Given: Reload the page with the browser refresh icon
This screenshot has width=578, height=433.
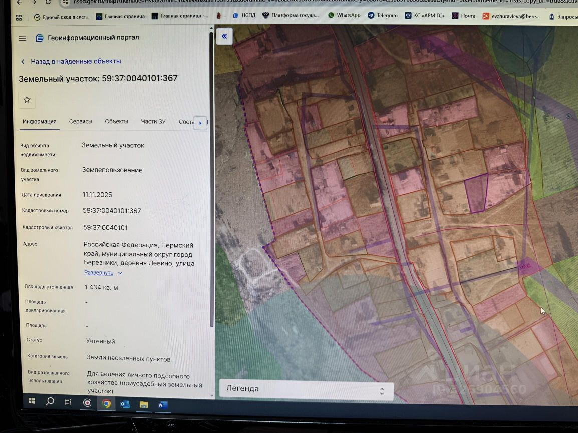Looking at the screenshot, I should click(x=48, y=2).
